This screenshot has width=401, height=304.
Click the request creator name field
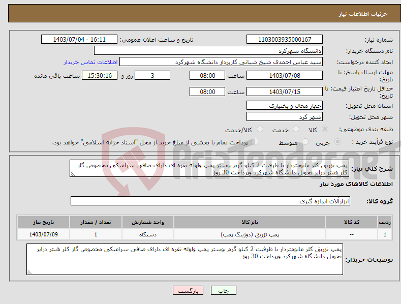click(x=221, y=62)
